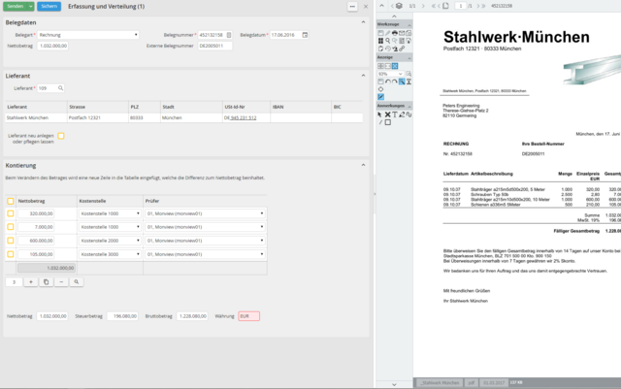Open the Senden split-button dropdown arrow

pos(30,7)
